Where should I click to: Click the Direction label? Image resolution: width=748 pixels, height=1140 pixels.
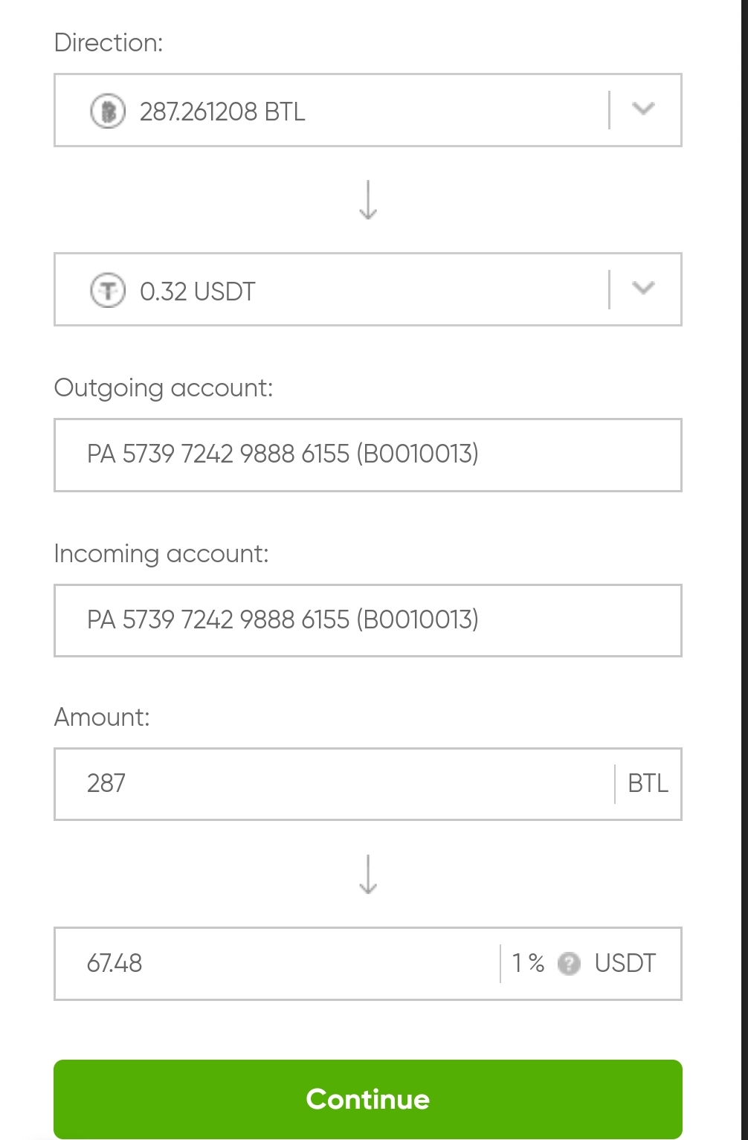pyautogui.click(x=109, y=43)
